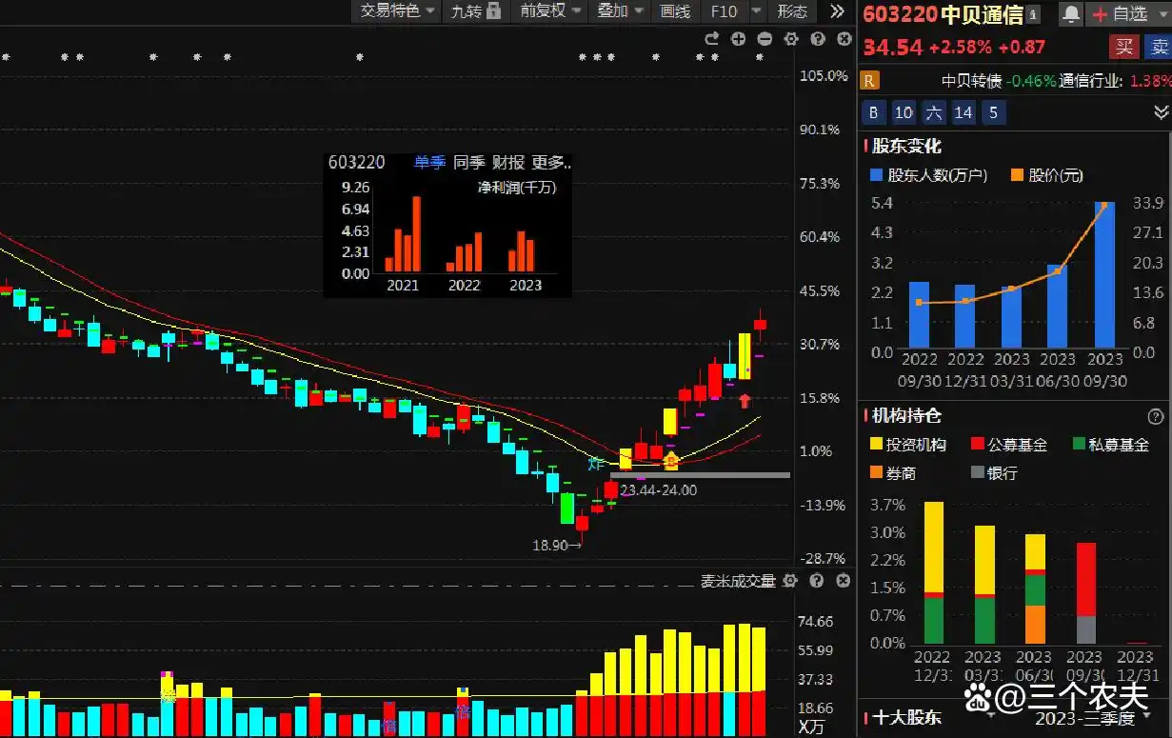Viewport: 1172px width, 738px height.
Task: Click the chart zoom-in plus icon
Action: [738, 39]
